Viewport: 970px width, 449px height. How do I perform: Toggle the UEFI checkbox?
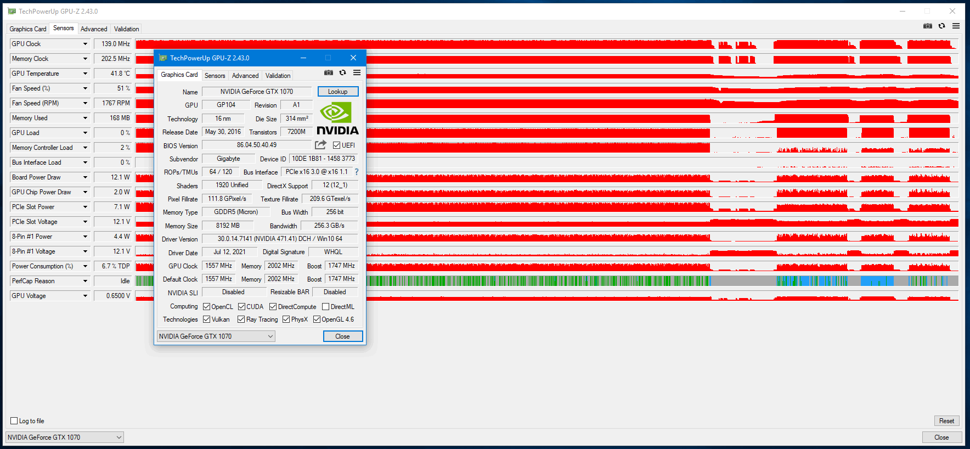337,145
